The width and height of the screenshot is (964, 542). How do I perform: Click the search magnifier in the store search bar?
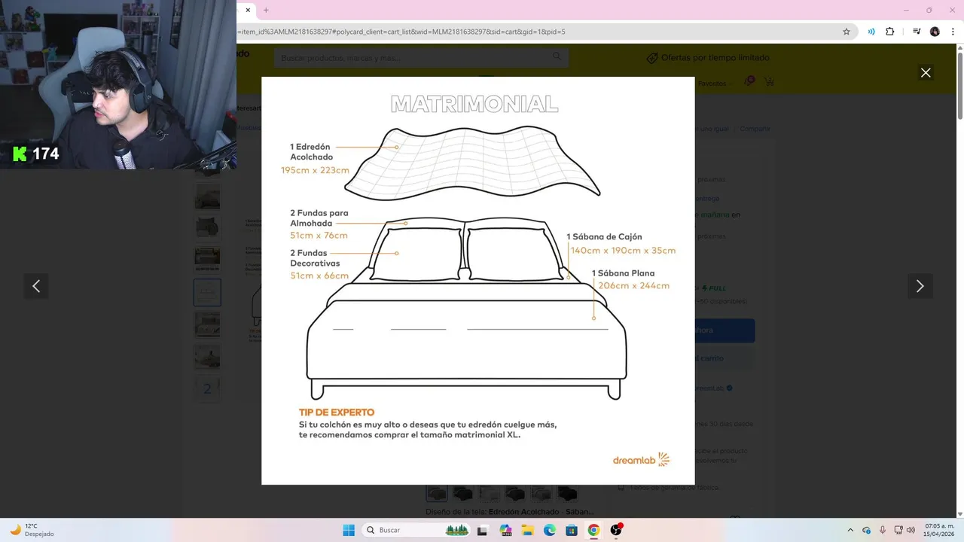[557, 56]
